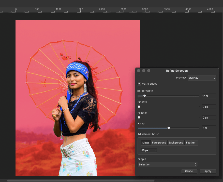223x182 pixels.
Task: Choose the Feather adjustment brush mode
Action: (191, 143)
